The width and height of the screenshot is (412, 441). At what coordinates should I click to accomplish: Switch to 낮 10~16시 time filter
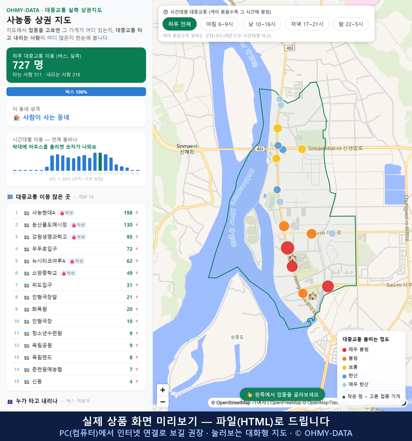coord(262,24)
